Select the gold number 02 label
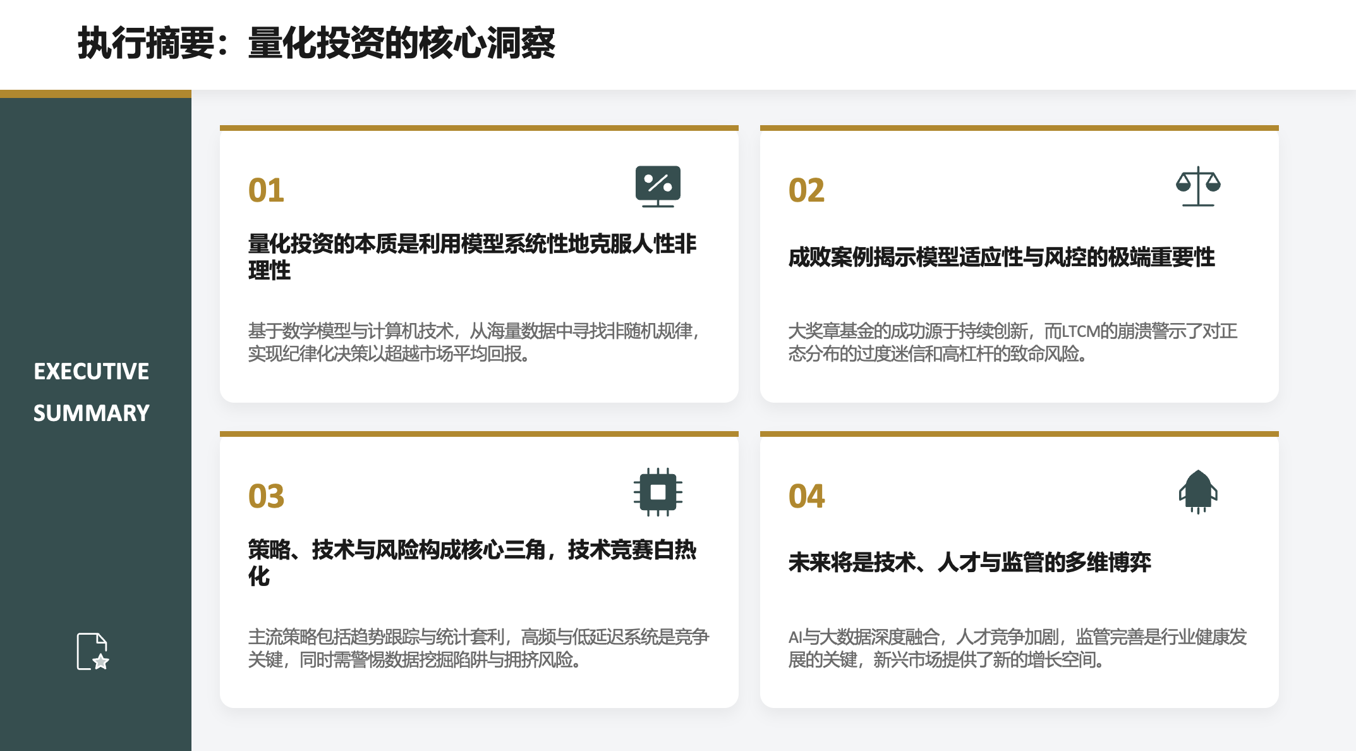Image resolution: width=1356 pixels, height=751 pixels. pyautogui.click(x=806, y=190)
